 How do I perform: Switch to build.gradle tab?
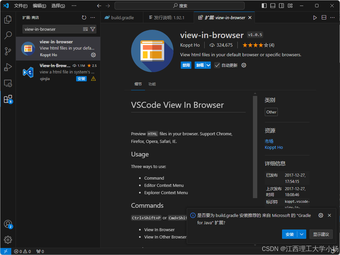click(122, 18)
